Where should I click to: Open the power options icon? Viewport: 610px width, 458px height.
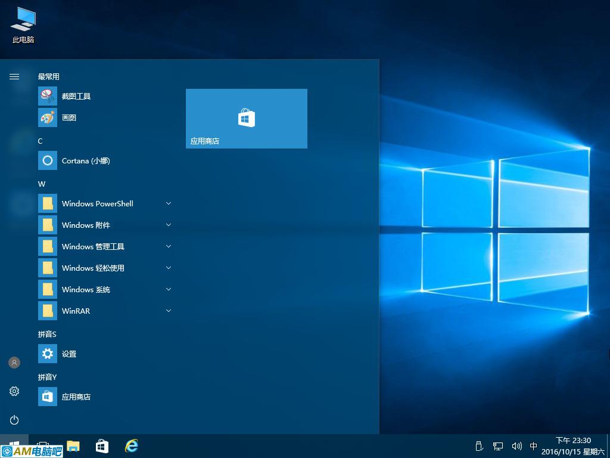[x=14, y=420]
